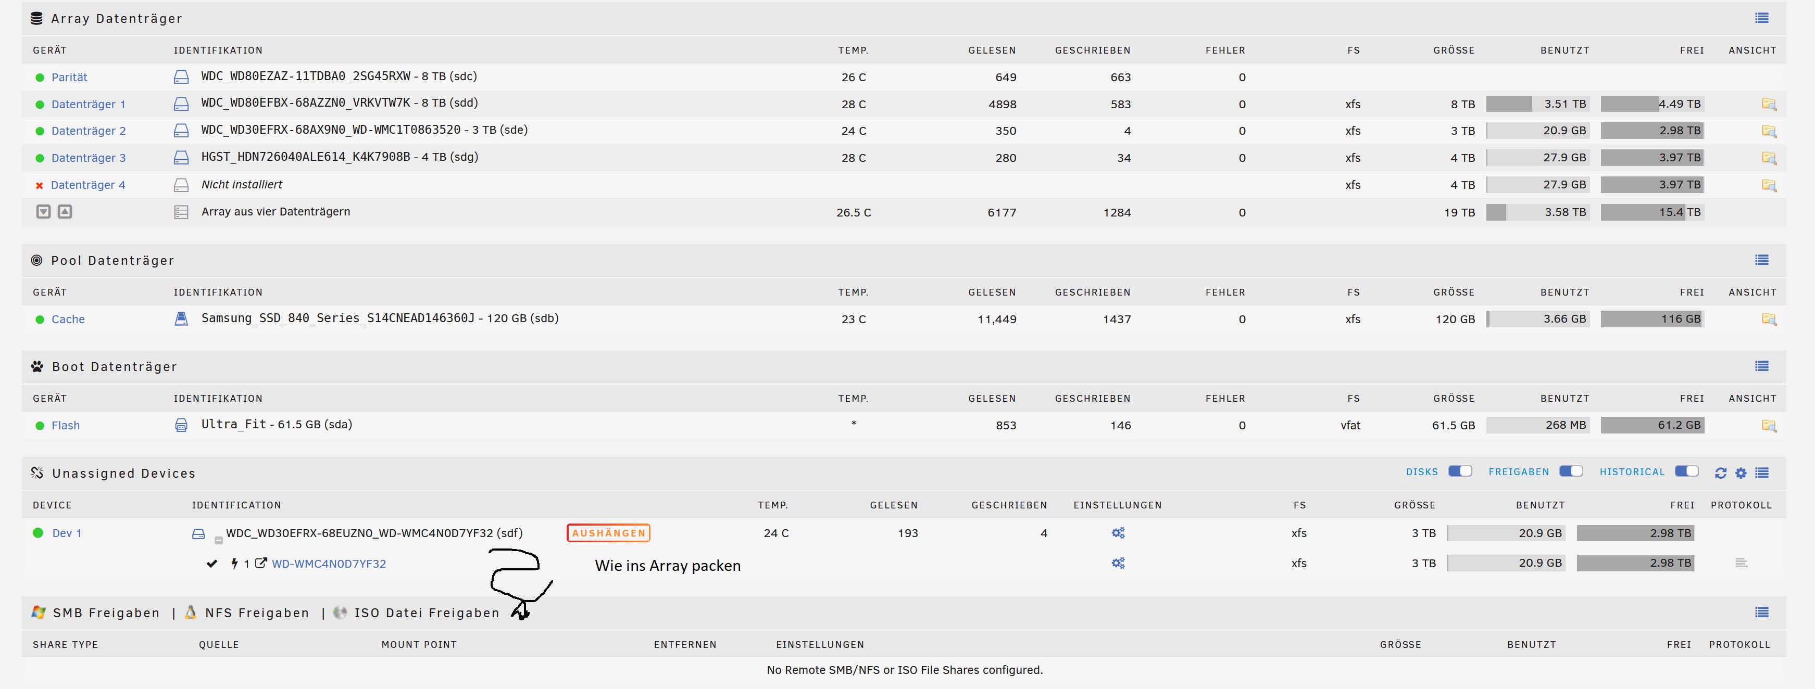
Task: Click disk icon beside WDC_WD30EFRX-68EUZN0 unassigned
Action: [199, 534]
